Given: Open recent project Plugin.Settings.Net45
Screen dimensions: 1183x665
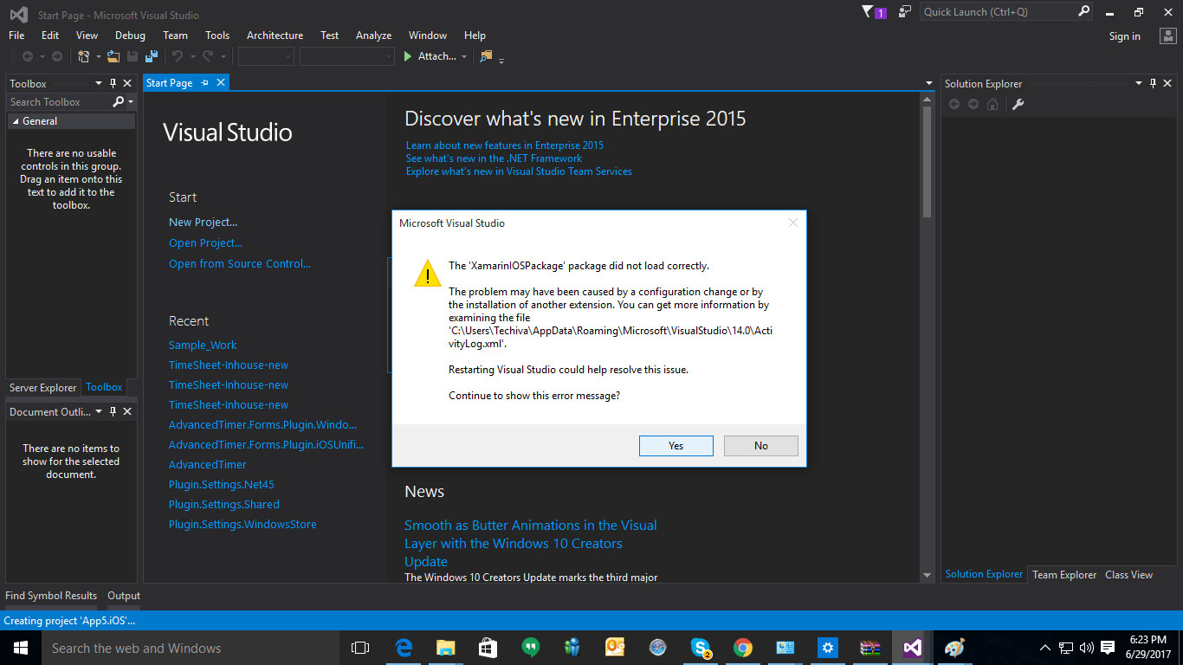Looking at the screenshot, I should coord(222,485).
